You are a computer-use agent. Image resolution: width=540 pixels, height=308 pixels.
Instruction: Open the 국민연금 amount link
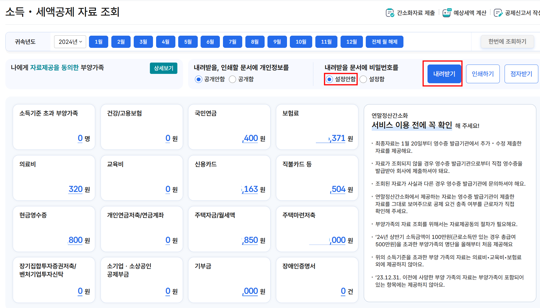pyautogui.click(x=250, y=138)
